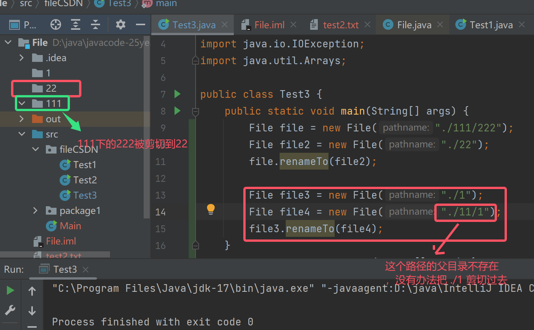534x330 pixels.
Task: Close the File.iml editor tab
Action: point(293,25)
